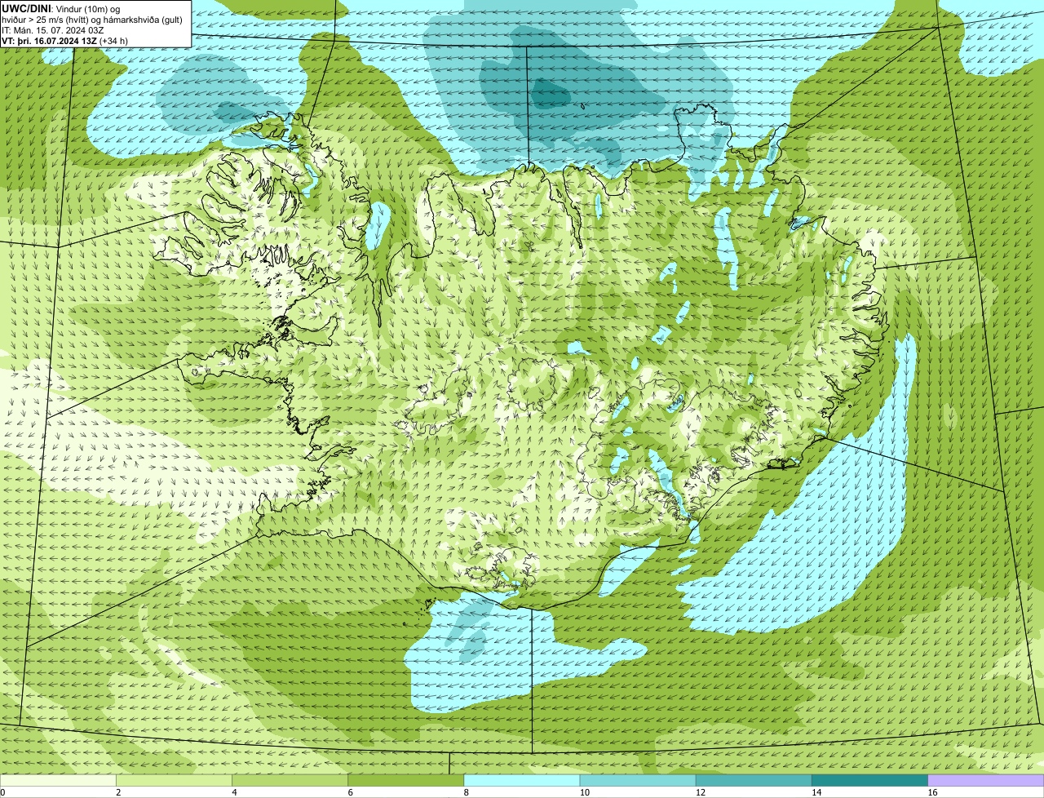This screenshot has width=1044, height=798.
Task: Click the 6–8 m/s dark green legend swatch
Action: (406, 781)
